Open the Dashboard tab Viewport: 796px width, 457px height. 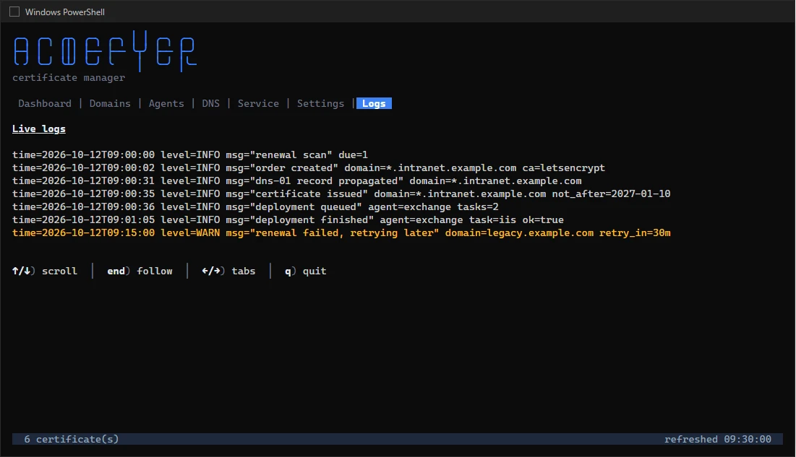click(45, 103)
